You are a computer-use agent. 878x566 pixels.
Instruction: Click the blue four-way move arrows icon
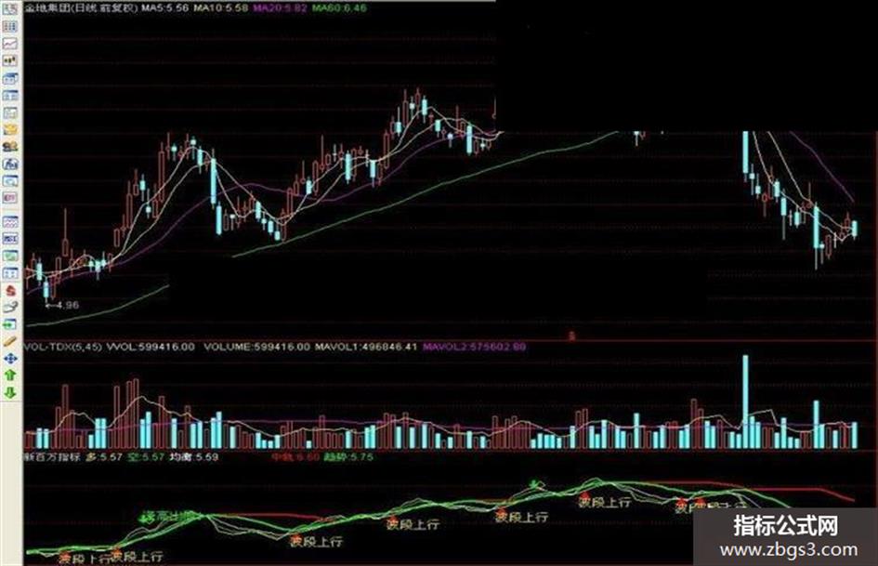(10, 359)
